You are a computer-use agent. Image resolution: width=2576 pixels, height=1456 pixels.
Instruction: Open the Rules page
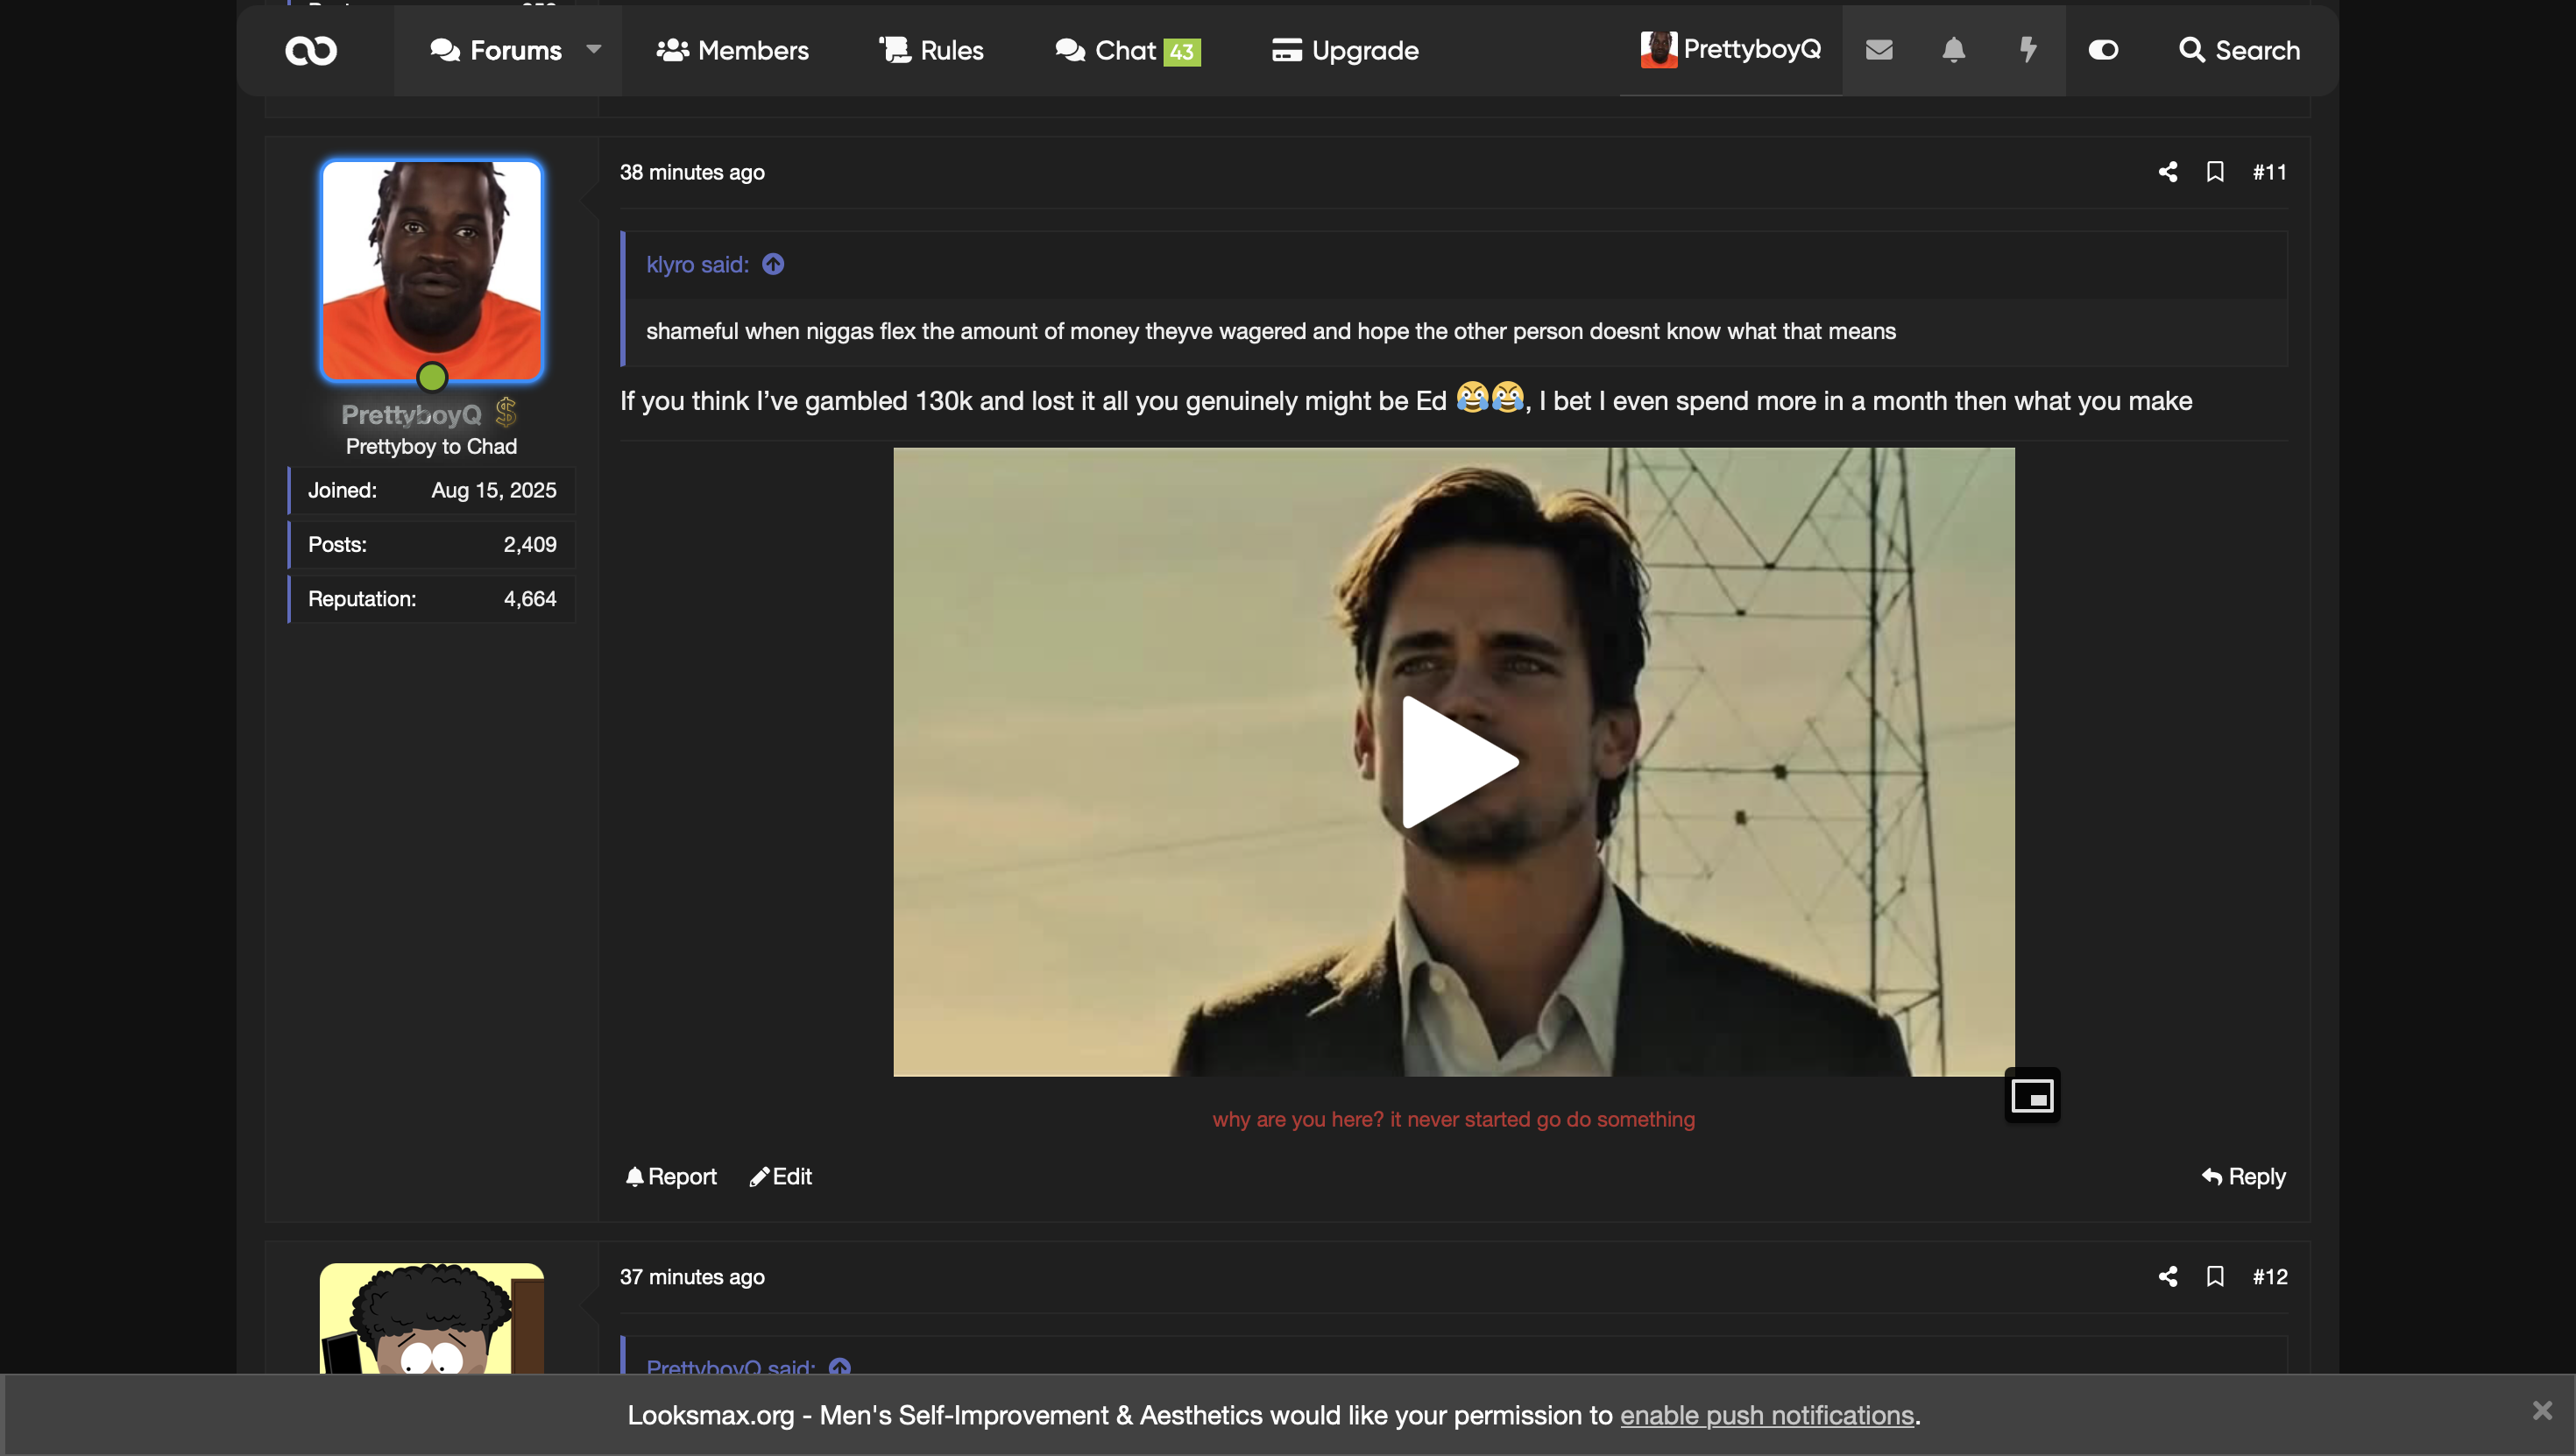click(931, 50)
